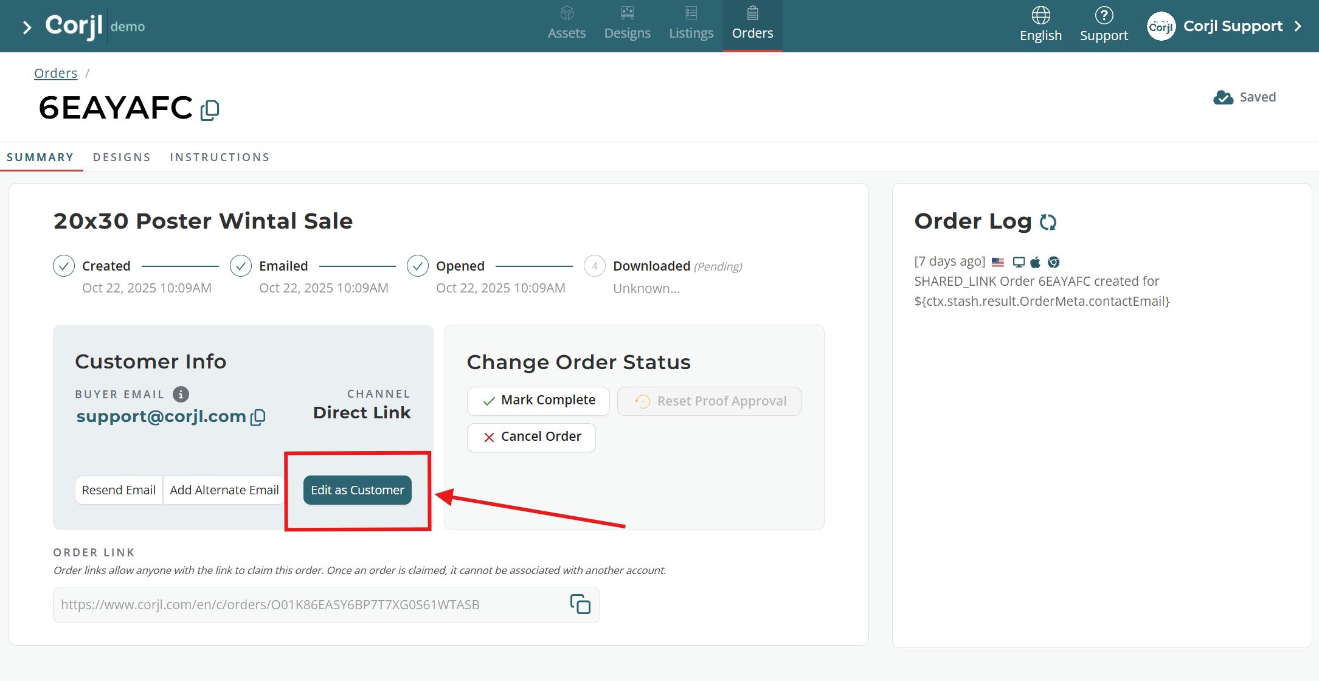Expand the left sidebar chevron
Viewport: 1319px width, 681px height.
click(x=26, y=27)
